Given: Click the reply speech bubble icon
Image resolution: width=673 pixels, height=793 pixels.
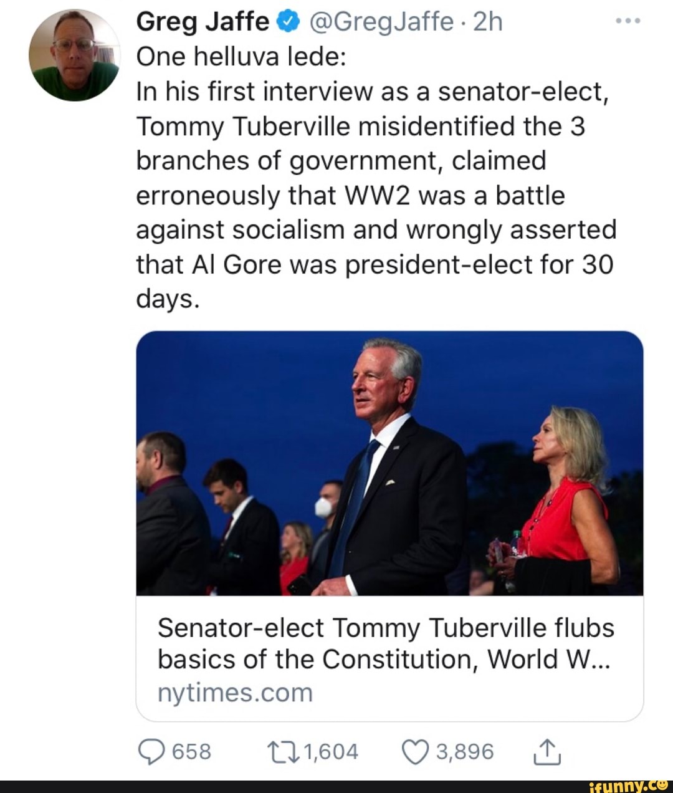Looking at the screenshot, I should pos(151,751).
